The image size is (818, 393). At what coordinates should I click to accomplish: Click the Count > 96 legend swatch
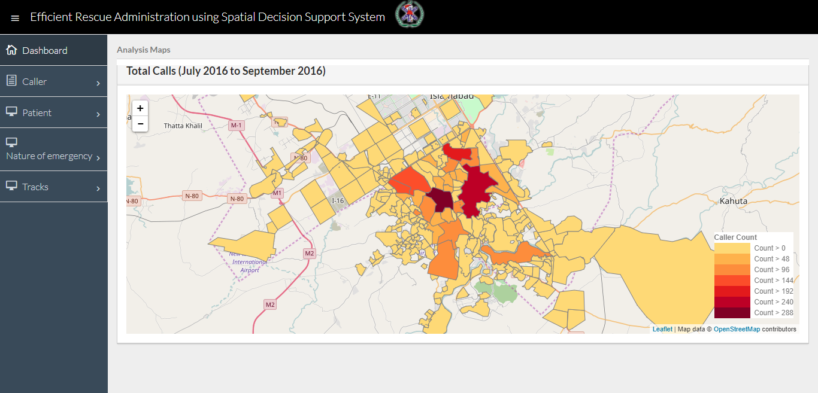click(732, 270)
